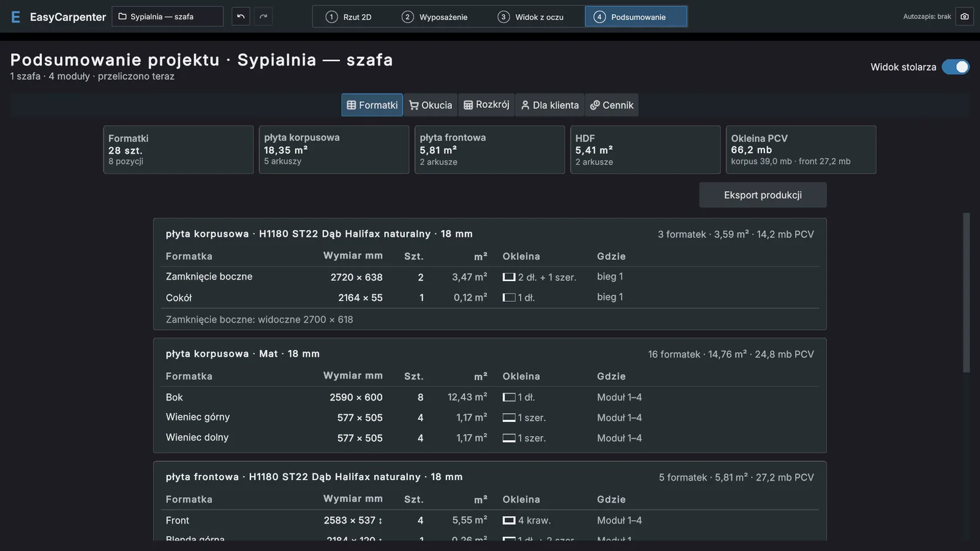This screenshot has height=551, width=980.
Task: Go to step 2 Wyposażenie
Action: click(x=435, y=17)
